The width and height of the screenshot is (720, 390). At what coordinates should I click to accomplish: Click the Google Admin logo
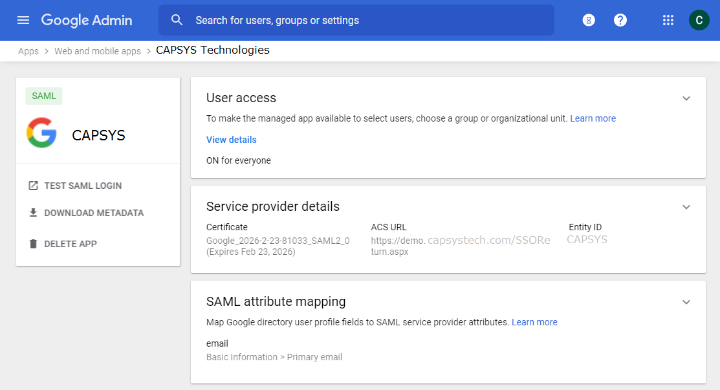[x=87, y=20]
